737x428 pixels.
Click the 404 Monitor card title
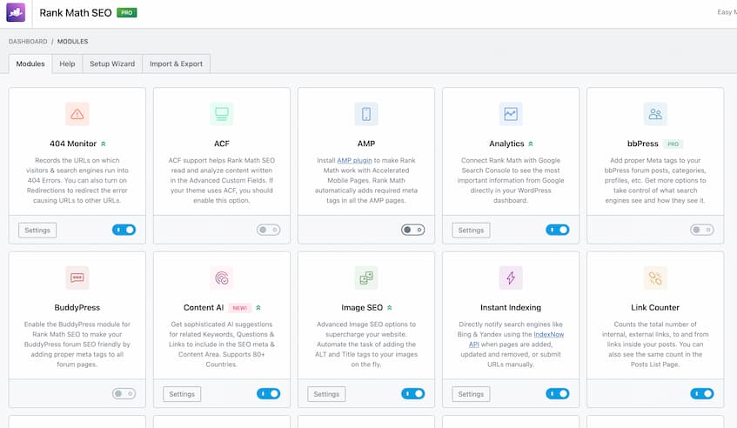73,144
